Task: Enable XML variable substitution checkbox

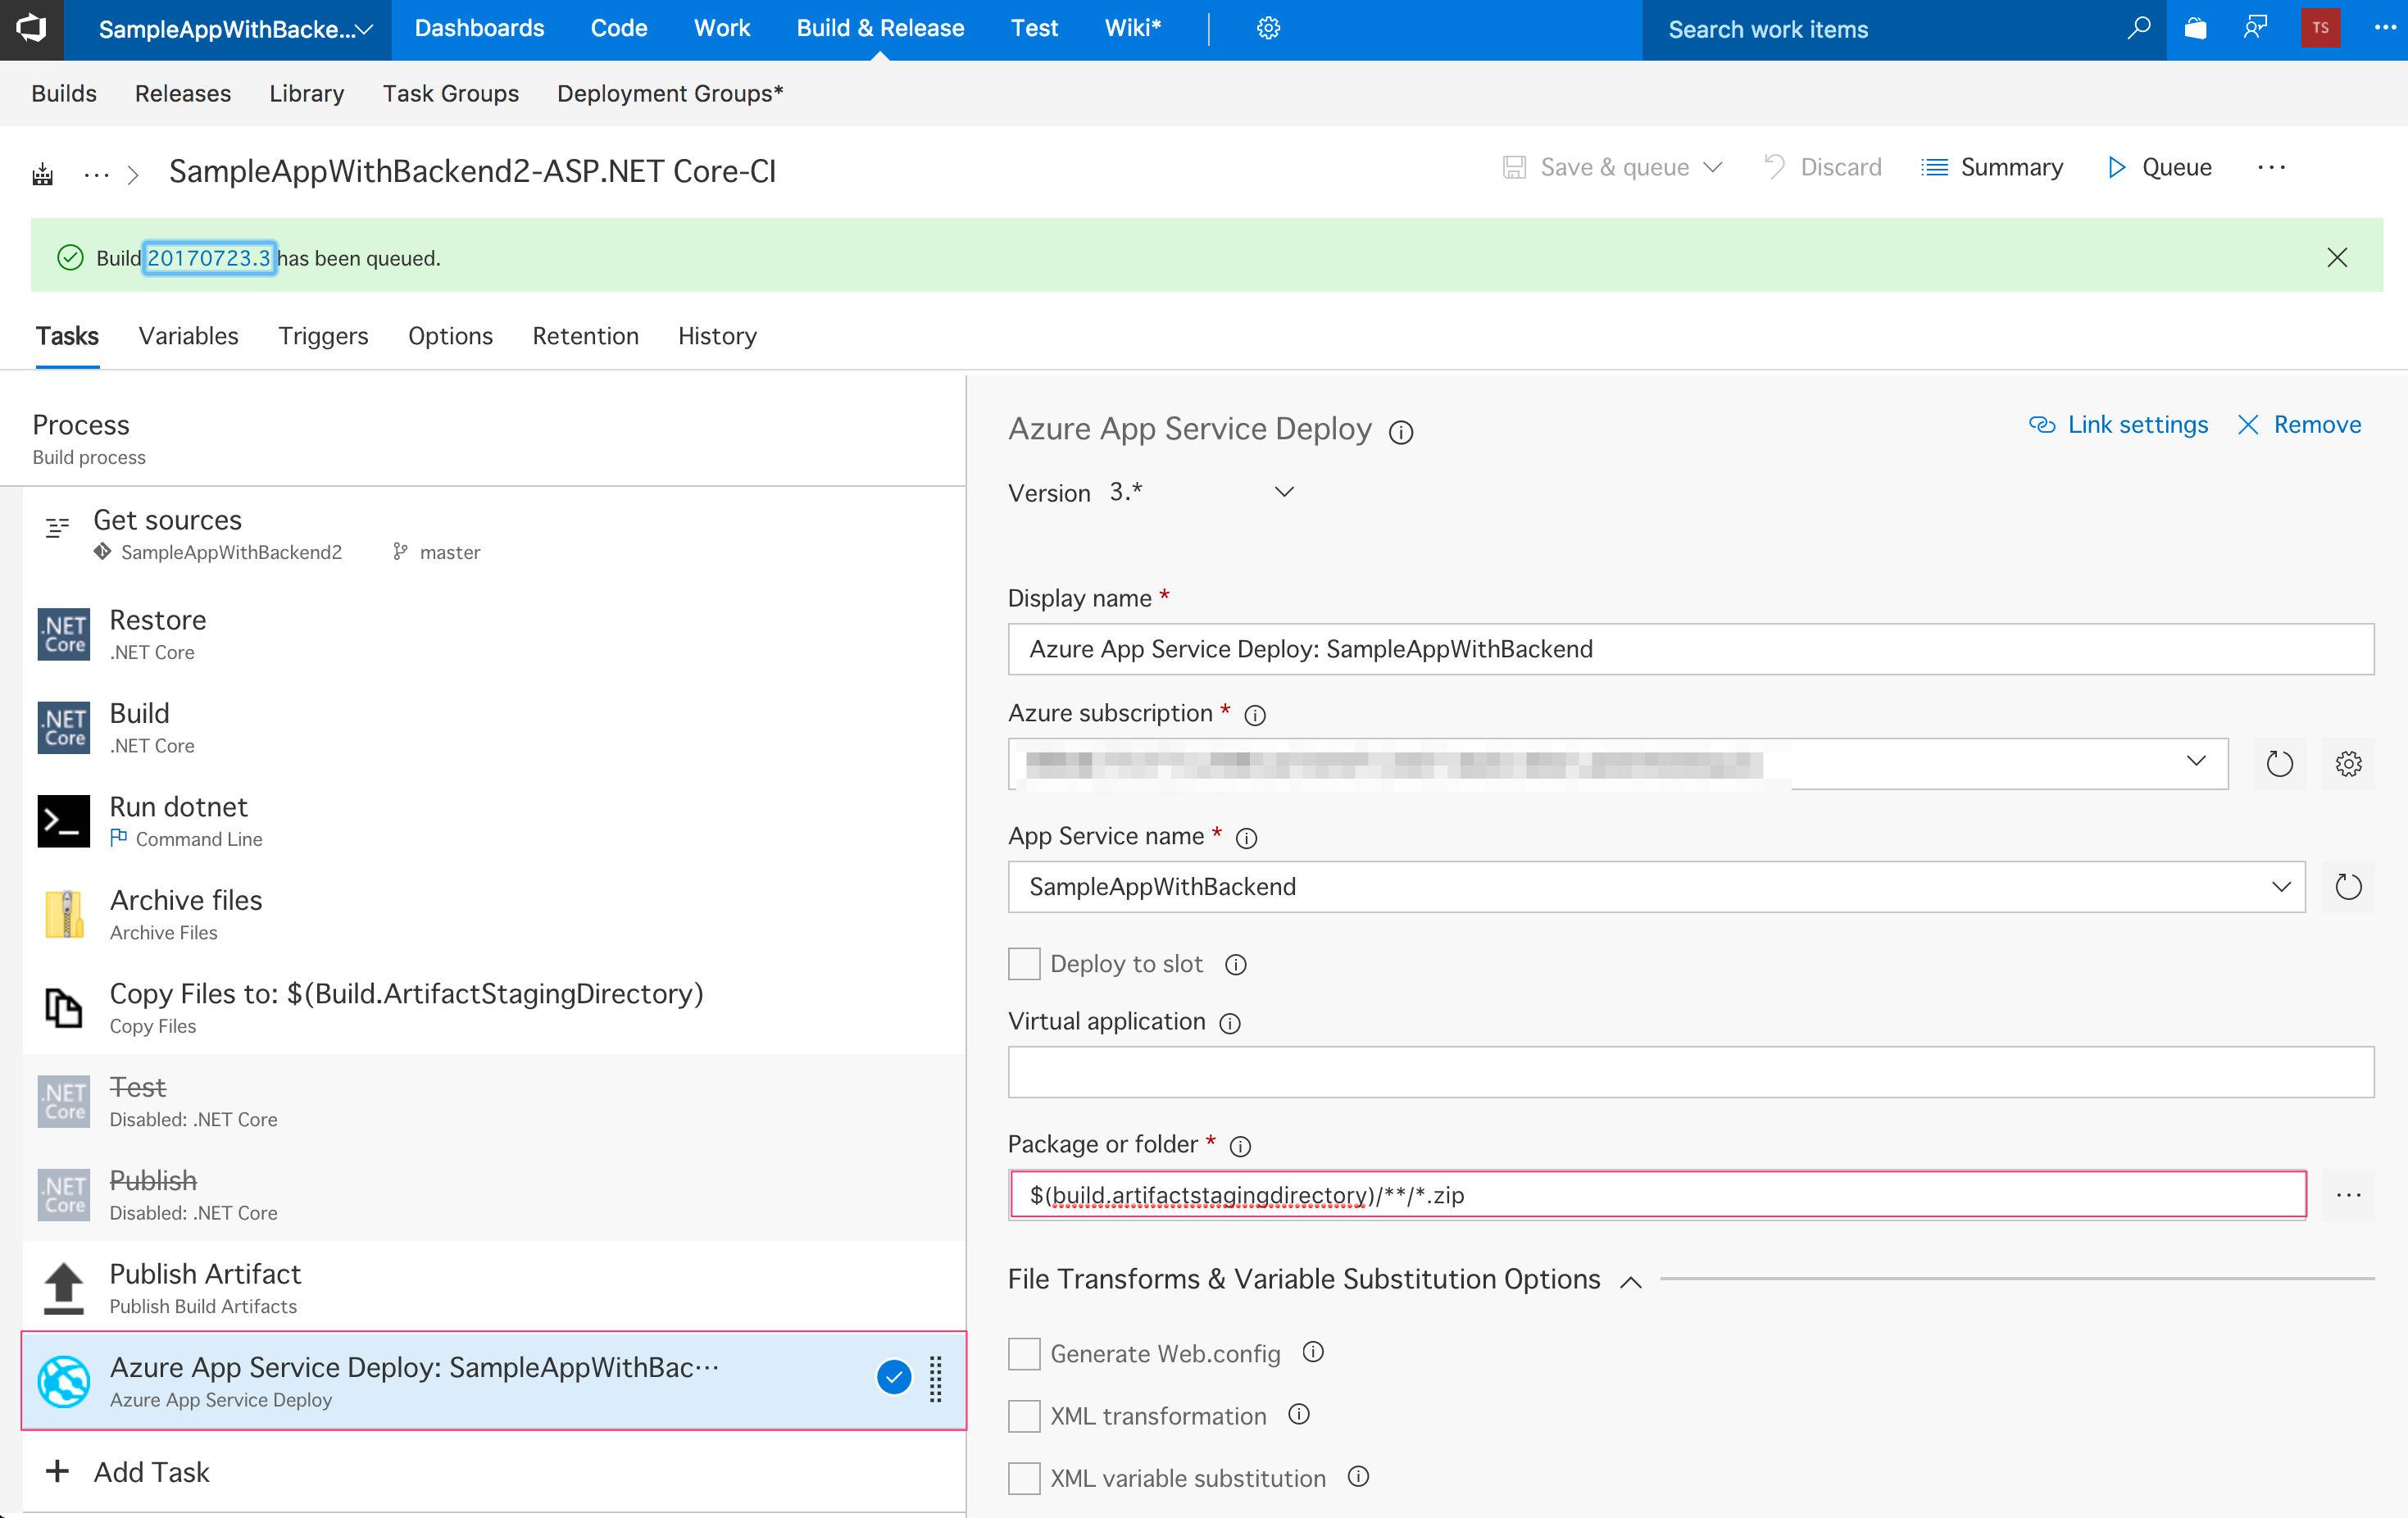Action: coord(1024,1478)
